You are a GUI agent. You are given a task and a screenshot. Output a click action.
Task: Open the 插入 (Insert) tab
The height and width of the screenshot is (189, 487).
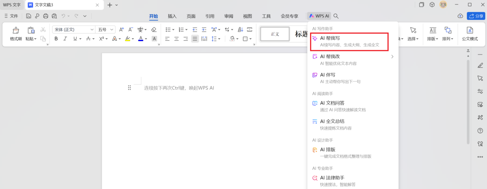(x=172, y=16)
